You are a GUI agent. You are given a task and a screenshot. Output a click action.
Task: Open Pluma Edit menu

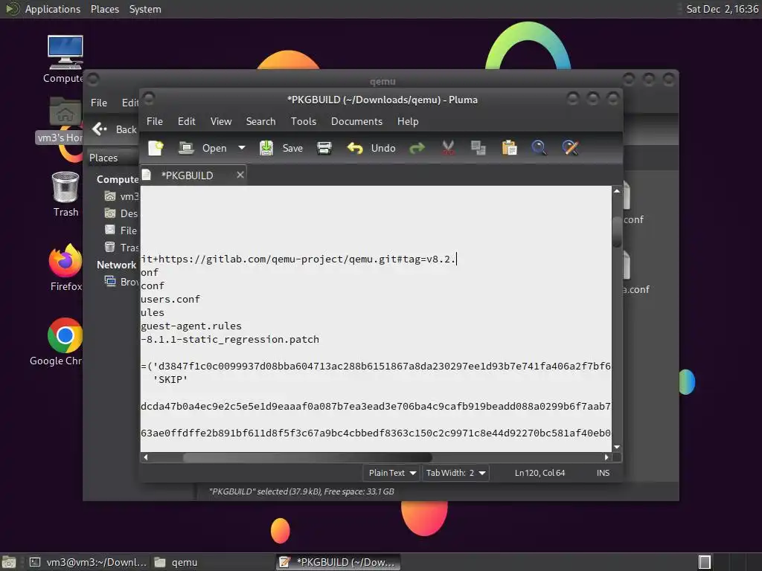click(x=187, y=121)
